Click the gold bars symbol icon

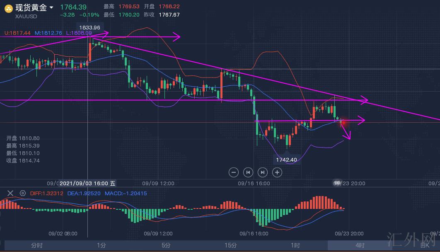[x=8, y=8]
